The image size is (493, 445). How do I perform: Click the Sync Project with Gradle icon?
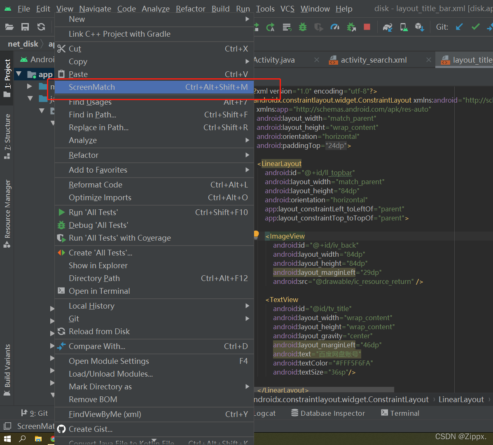click(x=387, y=27)
